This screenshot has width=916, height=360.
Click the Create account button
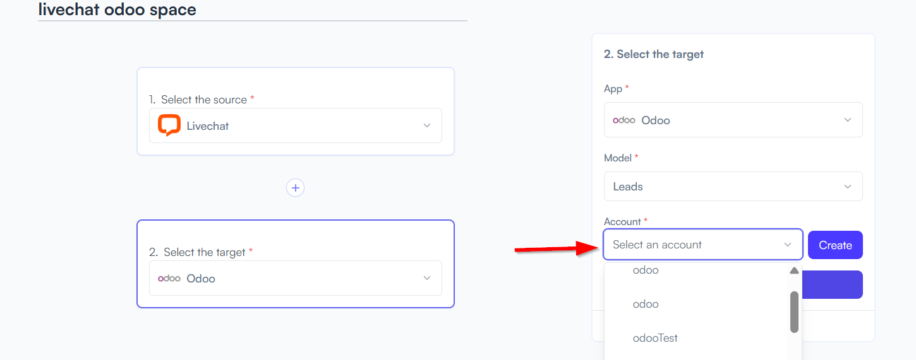coord(835,245)
